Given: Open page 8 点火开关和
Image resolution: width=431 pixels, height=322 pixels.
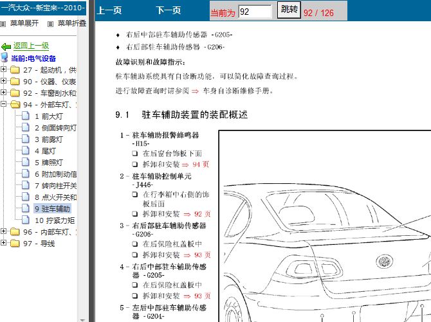Looking at the screenshot, I should pyautogui.click(x=55, y=197).
